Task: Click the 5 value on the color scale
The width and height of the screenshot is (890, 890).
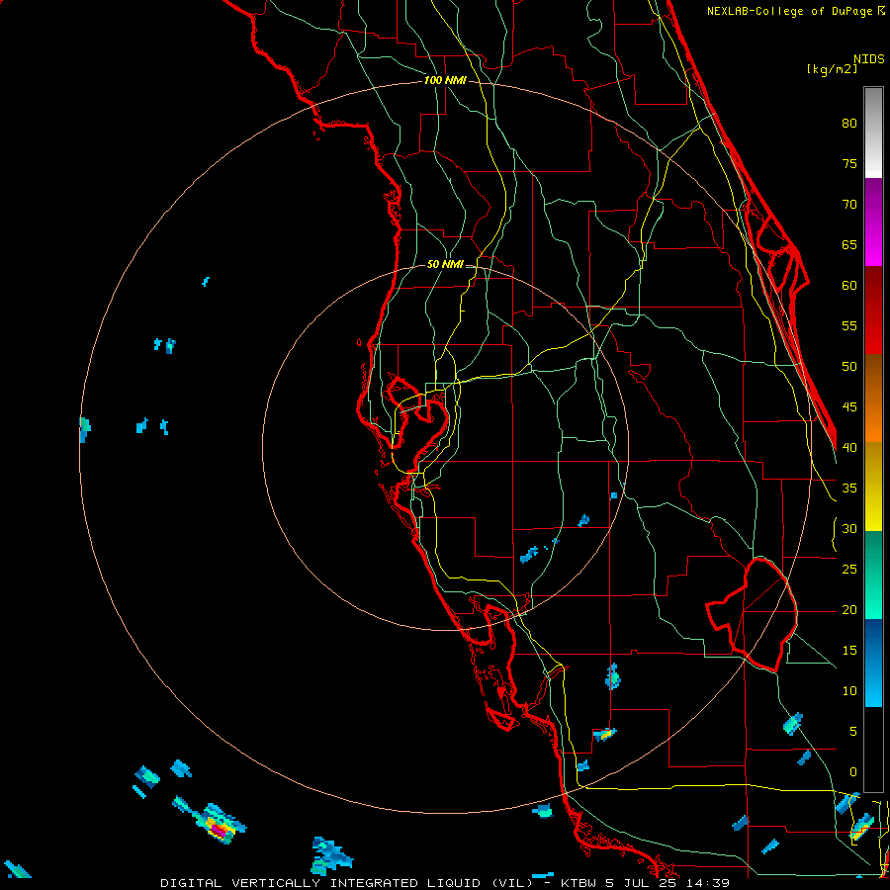Action: 853,732
